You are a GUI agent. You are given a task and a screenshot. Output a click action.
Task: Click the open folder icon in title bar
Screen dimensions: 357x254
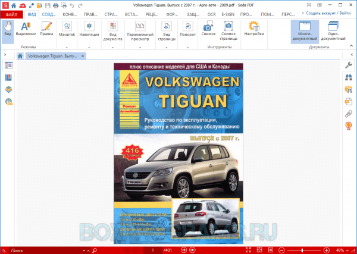[x=39, y=5]
